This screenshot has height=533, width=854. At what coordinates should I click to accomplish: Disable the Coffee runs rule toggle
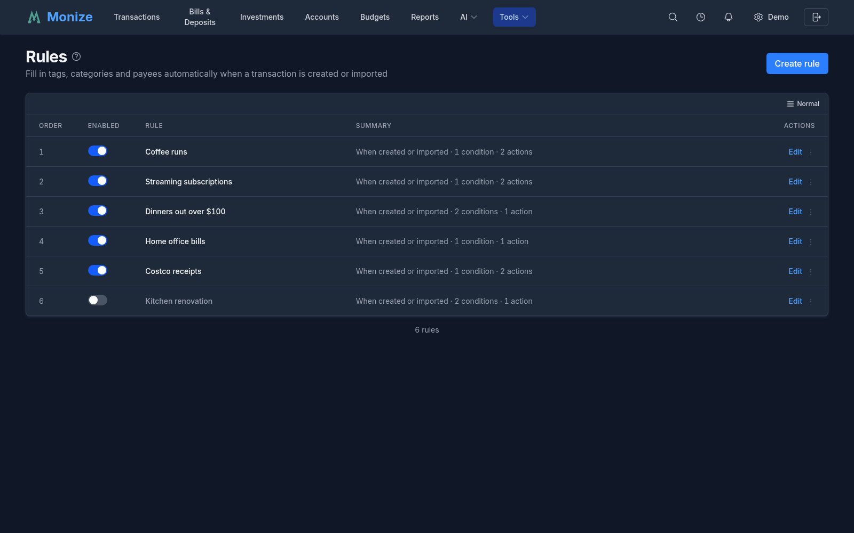pyautogui.click(x=98, y=151)
